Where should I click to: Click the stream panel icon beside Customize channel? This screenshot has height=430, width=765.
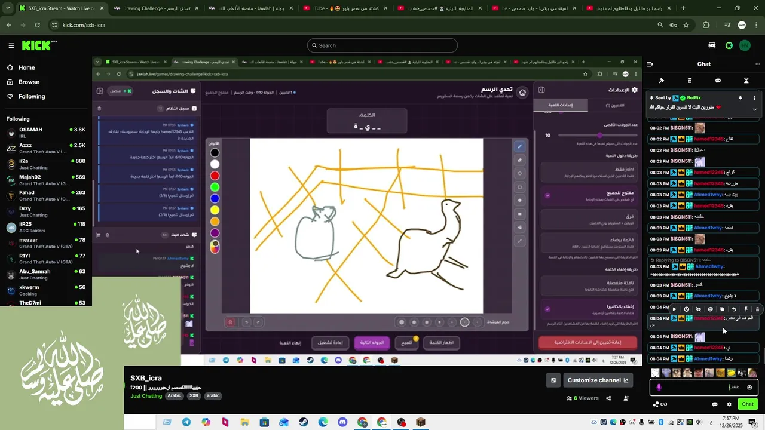click(x=553, y=380)
